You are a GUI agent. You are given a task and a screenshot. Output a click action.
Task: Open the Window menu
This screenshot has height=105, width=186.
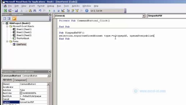(87, 6)
